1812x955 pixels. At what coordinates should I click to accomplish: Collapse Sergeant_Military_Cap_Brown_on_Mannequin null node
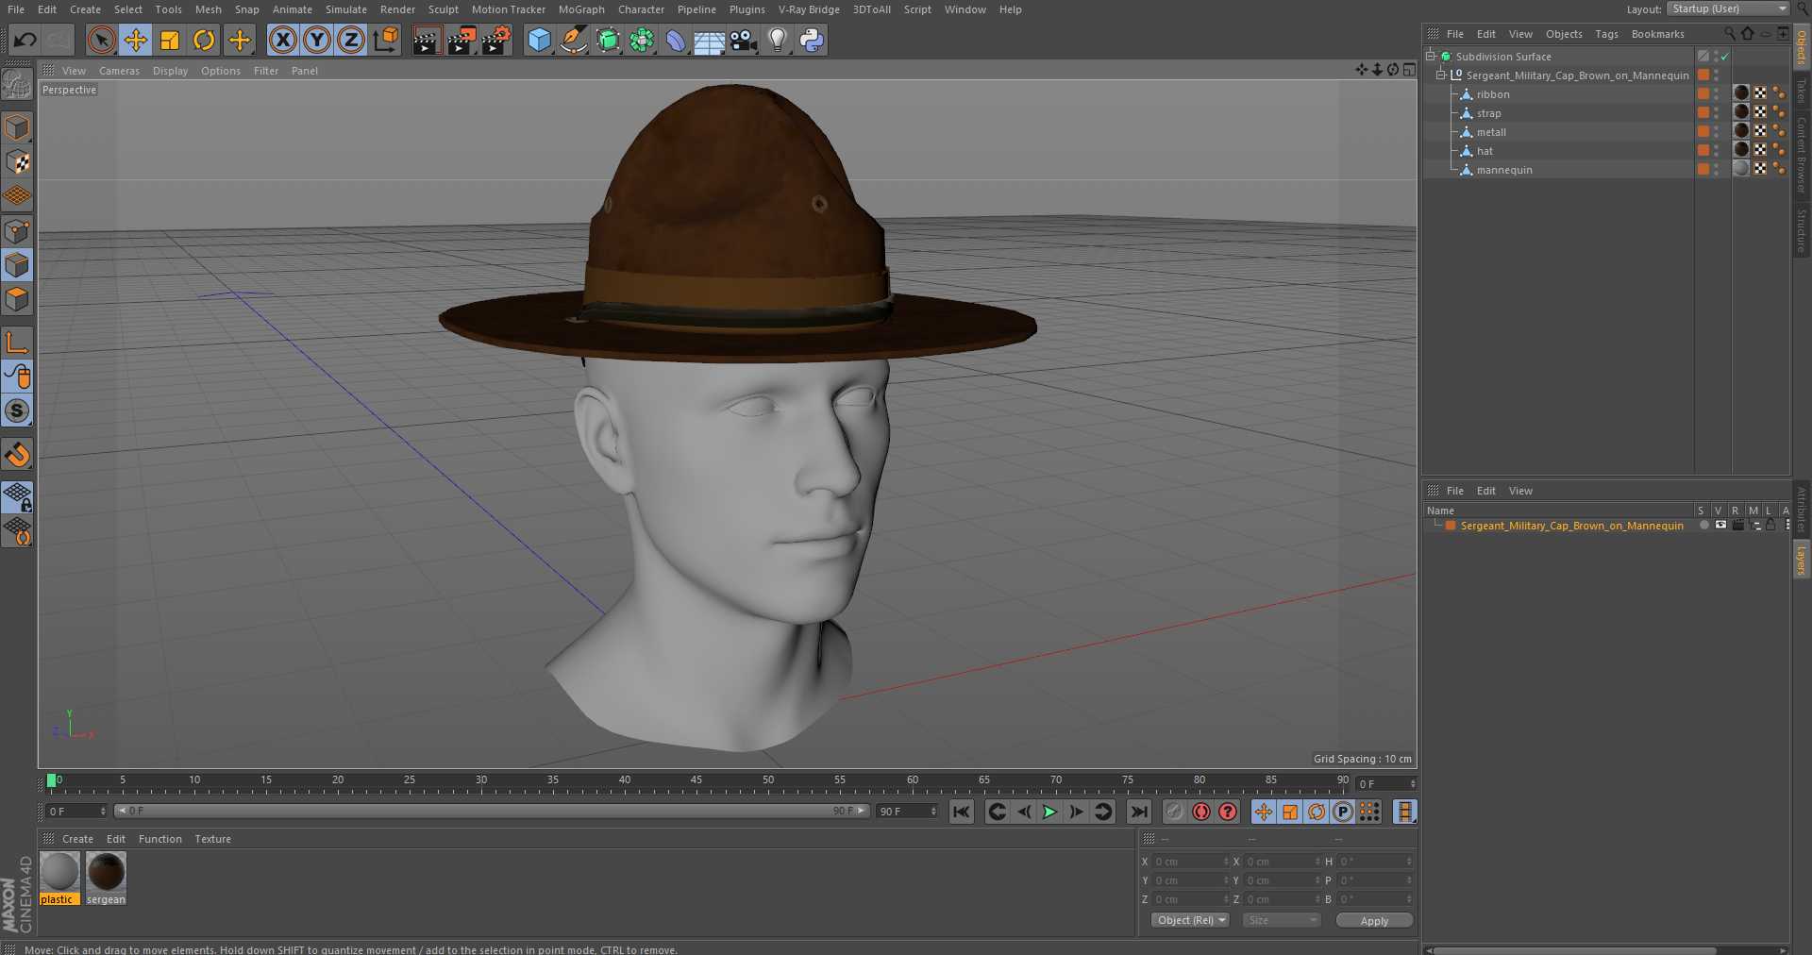[x=1441, y=75]
